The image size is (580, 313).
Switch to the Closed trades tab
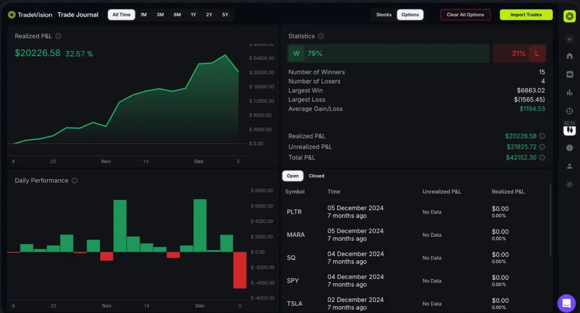(316, 176)
